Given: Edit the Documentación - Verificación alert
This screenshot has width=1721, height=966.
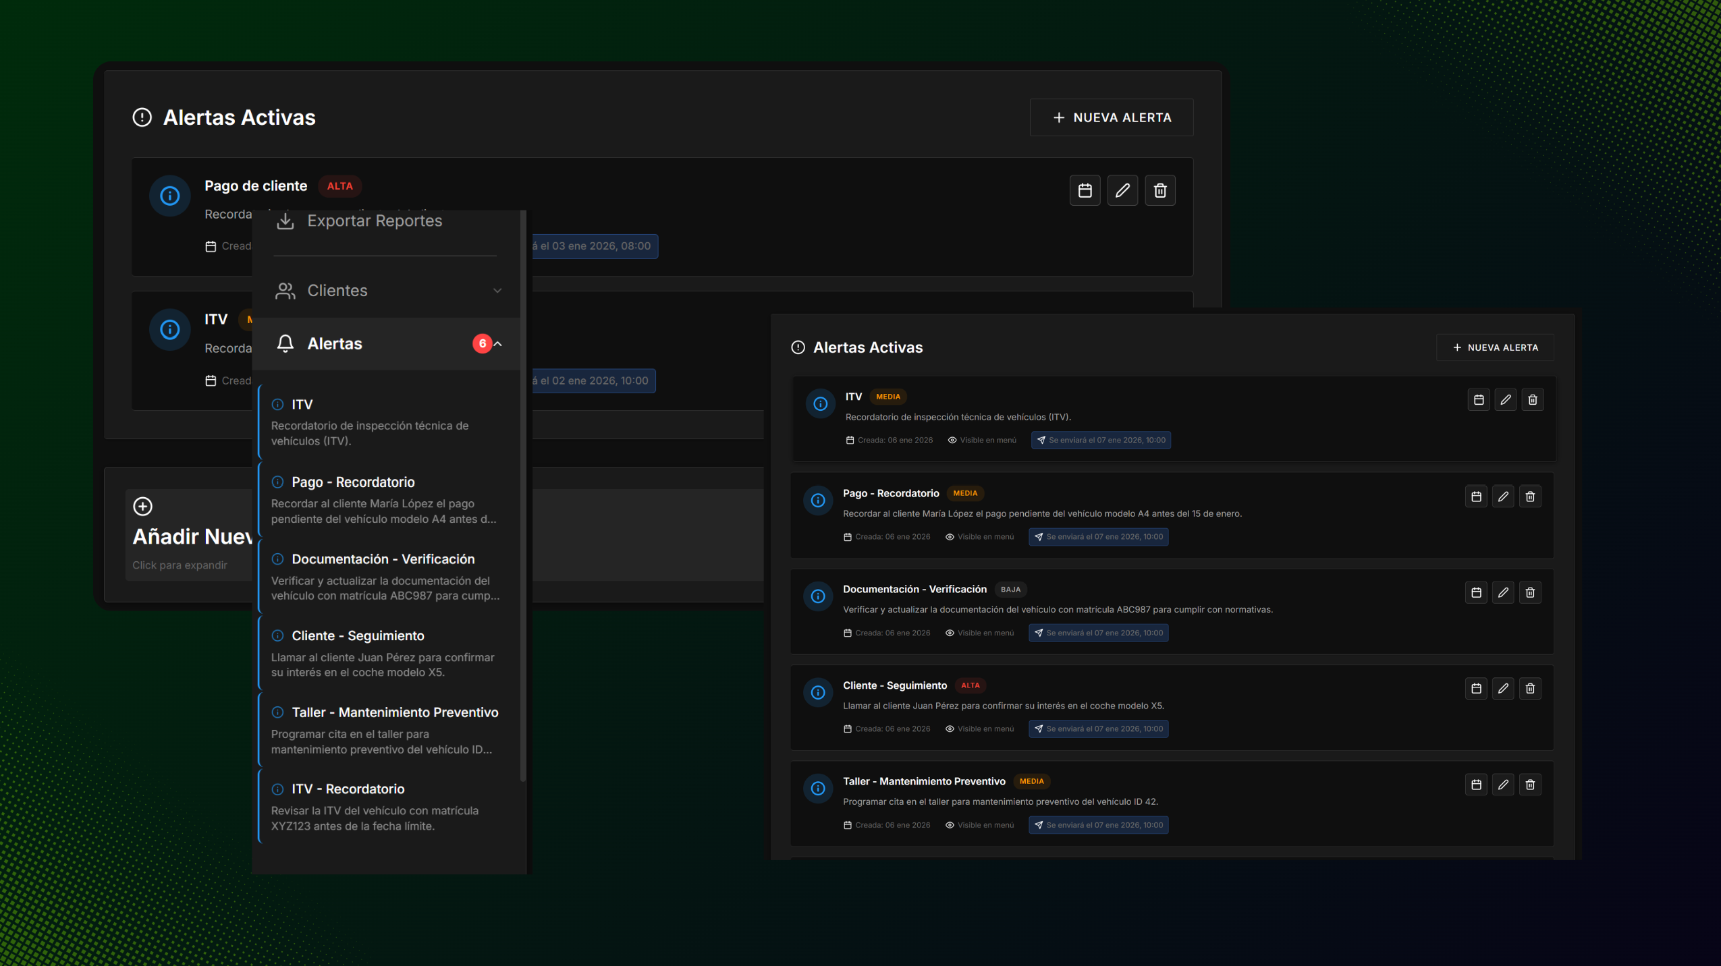Looking at the screenshot, I should point(1502,593).
